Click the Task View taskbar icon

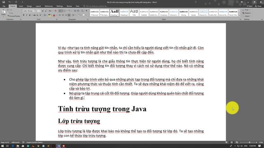click(x=7, y=146)
